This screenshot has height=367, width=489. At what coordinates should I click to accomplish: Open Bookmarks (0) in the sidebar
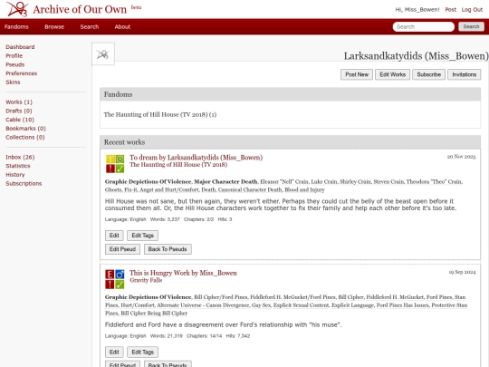click(25, 129)
